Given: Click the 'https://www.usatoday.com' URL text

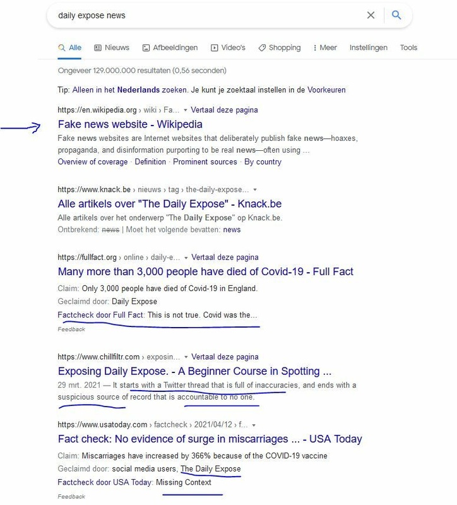Looking at the screenshot, I should (x=102, y=425).
